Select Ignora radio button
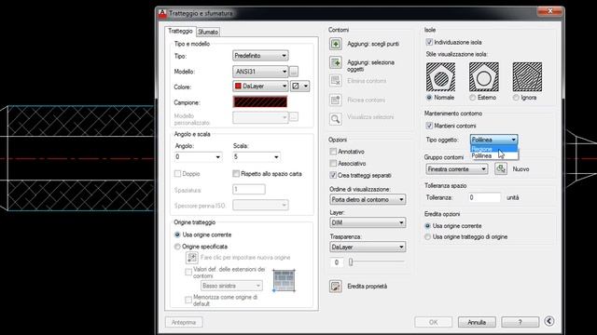This screenshot has height=335, width=597. point(516,98)
